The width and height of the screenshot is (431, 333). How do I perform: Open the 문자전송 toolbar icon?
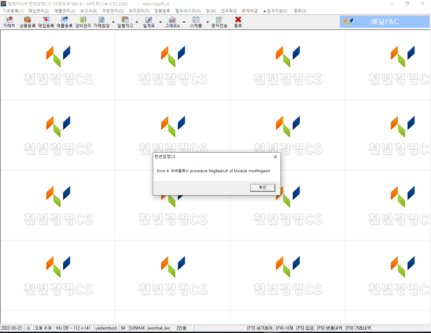click(220, 22)
